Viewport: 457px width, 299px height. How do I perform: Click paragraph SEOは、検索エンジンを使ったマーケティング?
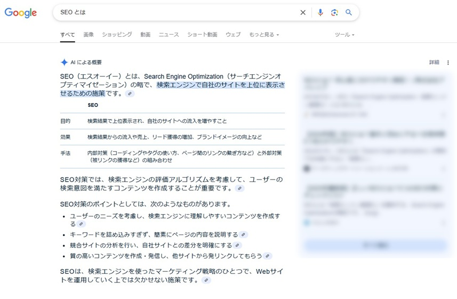(x=171, y=276)
